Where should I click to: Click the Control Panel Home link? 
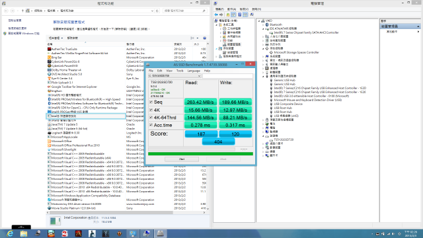click(x=15, y=20)
